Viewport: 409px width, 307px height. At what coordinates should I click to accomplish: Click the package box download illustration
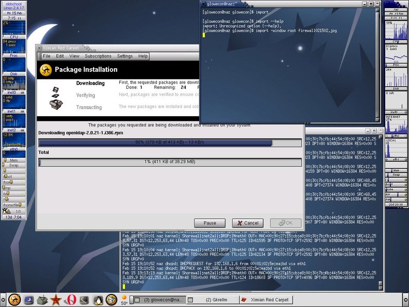pyautogui.click(x=56, y=98)
